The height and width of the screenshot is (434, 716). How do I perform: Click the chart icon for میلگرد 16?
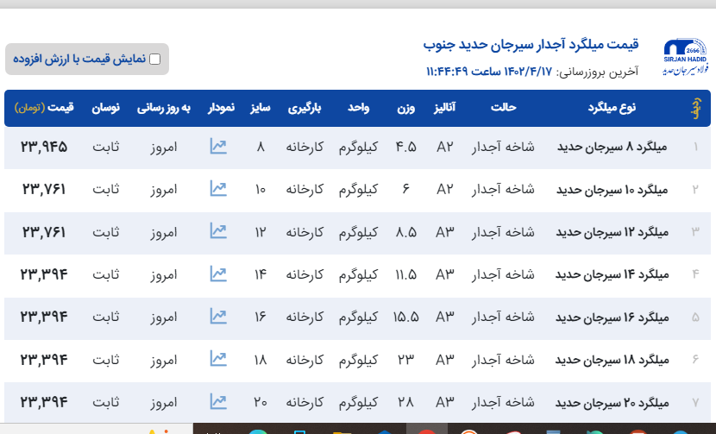[x=217, y=317]
